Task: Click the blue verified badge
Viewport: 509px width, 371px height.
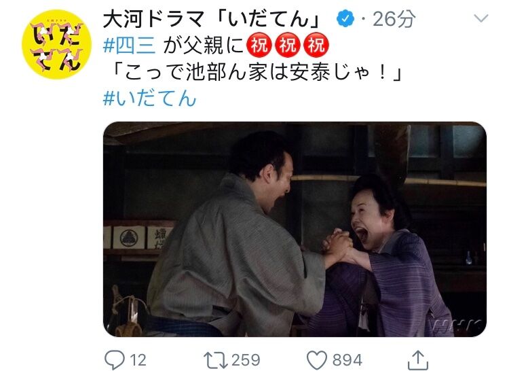Action: pyautogui.click(x=346, y=18)
